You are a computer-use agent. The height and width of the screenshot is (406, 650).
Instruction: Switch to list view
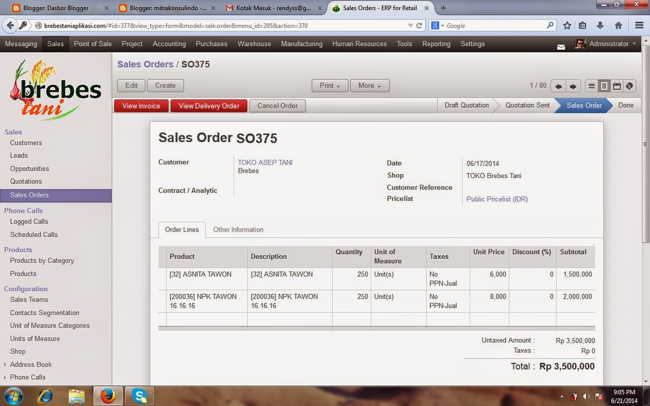pos(591,85)
